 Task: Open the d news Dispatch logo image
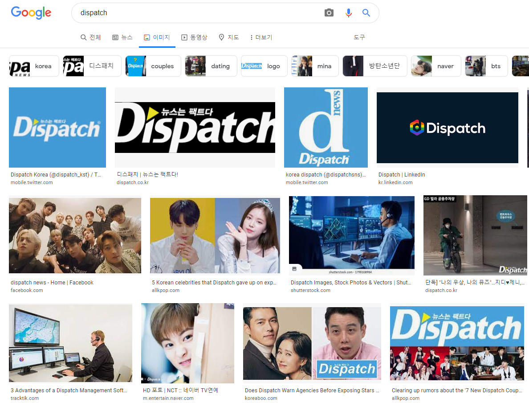coord(326,127)
